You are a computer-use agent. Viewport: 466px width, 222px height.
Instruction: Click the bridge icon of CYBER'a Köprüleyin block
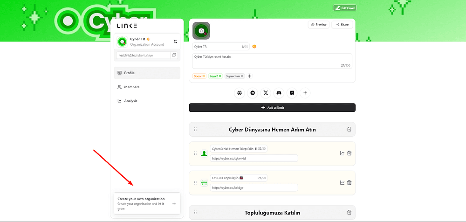coord(204,183)
